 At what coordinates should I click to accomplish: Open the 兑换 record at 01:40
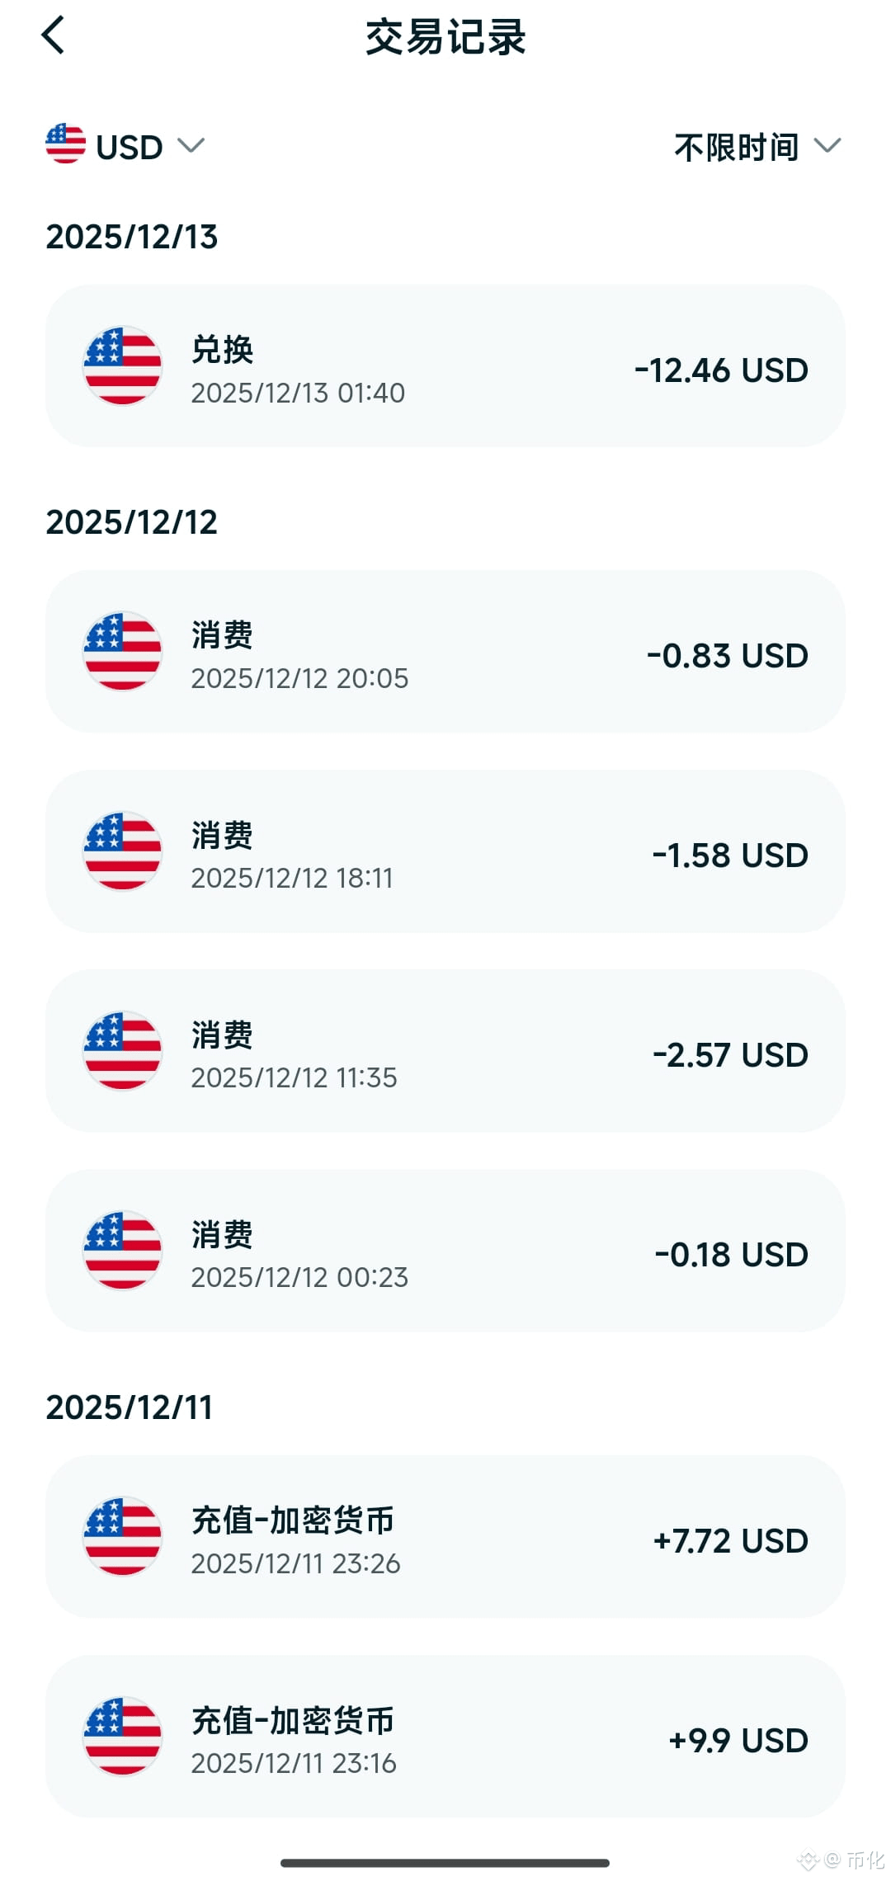445,366
